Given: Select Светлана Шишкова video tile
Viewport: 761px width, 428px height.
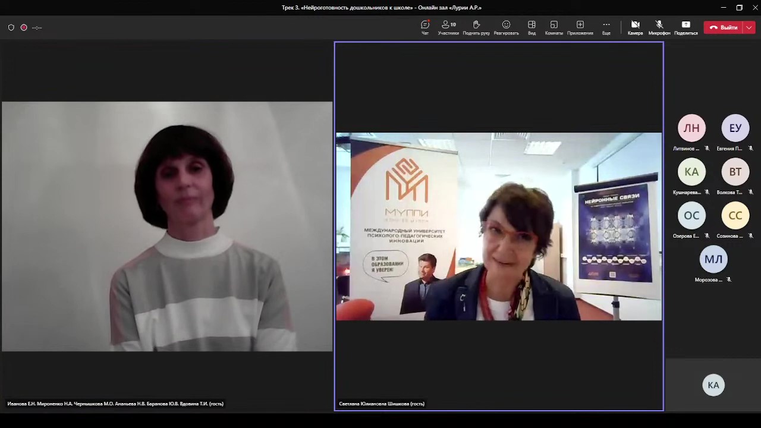Looking at the screenshot, I should 499,226.
